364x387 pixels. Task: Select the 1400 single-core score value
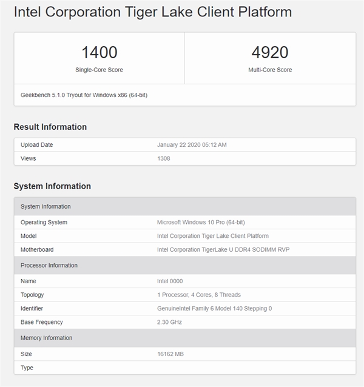click(99, 52)
